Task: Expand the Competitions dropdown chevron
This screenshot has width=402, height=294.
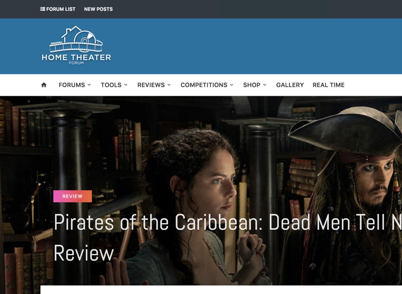Action: click(x=231, y=85)
